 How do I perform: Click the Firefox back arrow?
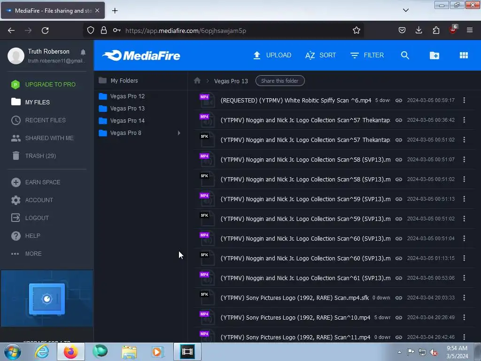pos(11,31)
